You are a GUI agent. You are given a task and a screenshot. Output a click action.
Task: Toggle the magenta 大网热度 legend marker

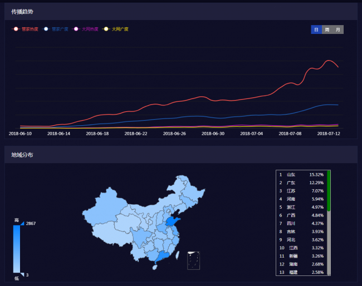click(x=76, y=29)
